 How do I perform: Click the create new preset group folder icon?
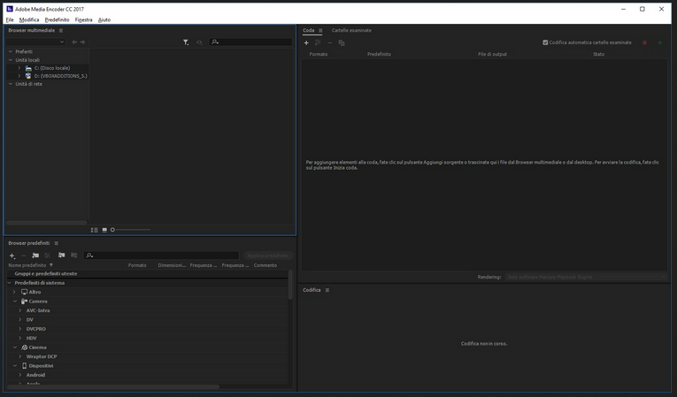point(35,256)
